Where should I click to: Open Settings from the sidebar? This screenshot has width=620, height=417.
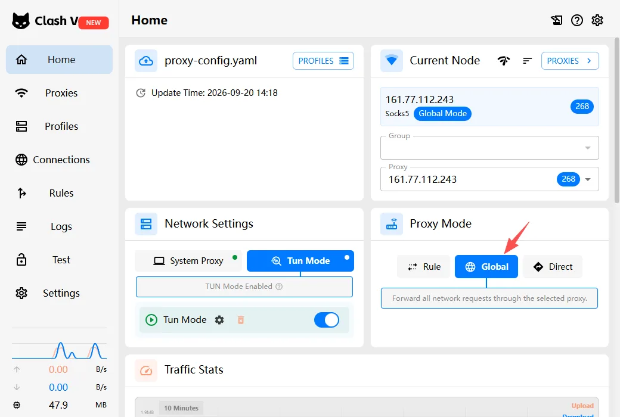pyautogui.click(x=59, y=293)
